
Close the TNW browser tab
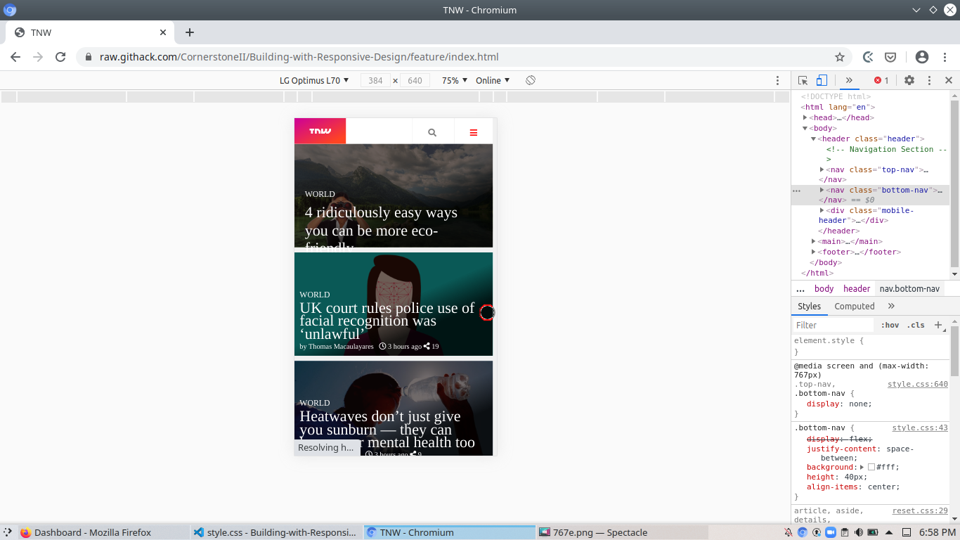[163, 32]
